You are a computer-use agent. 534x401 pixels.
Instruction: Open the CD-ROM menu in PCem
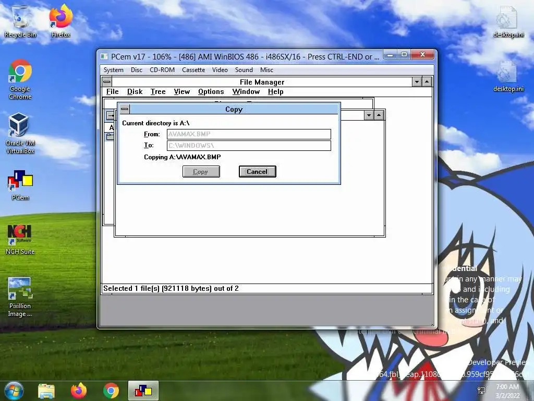point(162,70)
